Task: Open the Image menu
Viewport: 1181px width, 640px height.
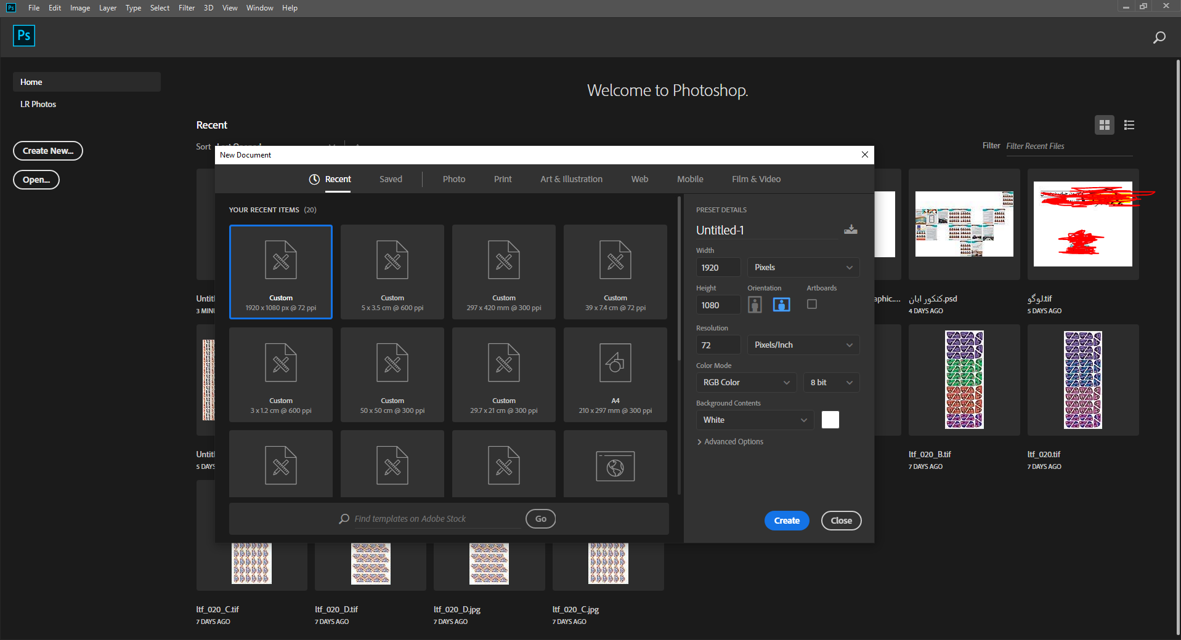Action: tap(80, 8)
